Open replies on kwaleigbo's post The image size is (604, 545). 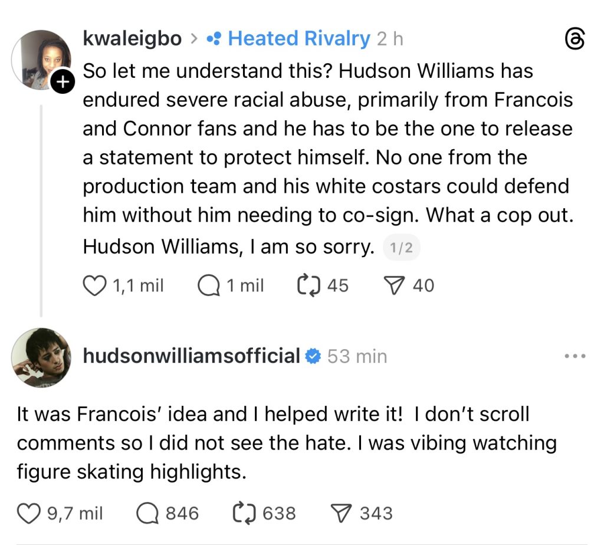click(209, 285)
